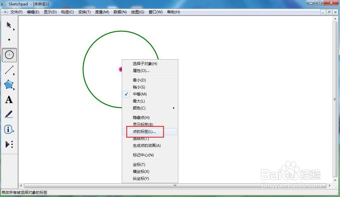This screenshot has width=340, height=197.
Task: Open the 绘图(G) menu
Action: point(137,12)
